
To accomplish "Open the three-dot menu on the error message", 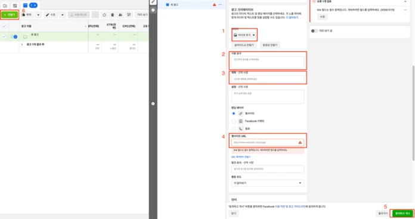I will click(405, 10).
